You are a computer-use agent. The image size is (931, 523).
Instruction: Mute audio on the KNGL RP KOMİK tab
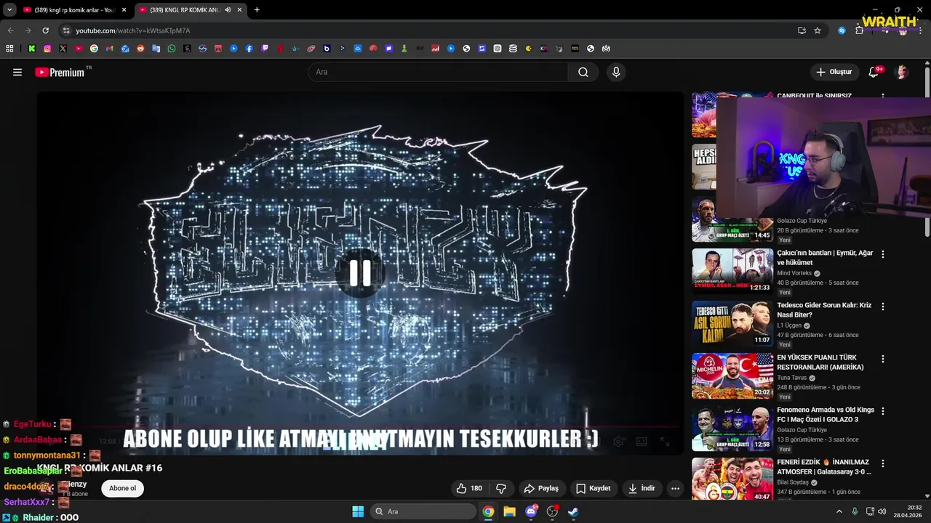pyautogui.click(x=228, y=10)
